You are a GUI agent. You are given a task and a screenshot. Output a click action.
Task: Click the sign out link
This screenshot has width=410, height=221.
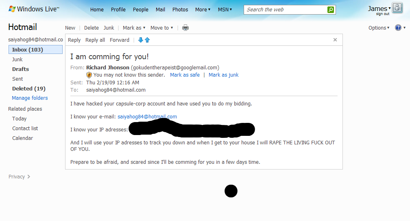coord(383,14)
